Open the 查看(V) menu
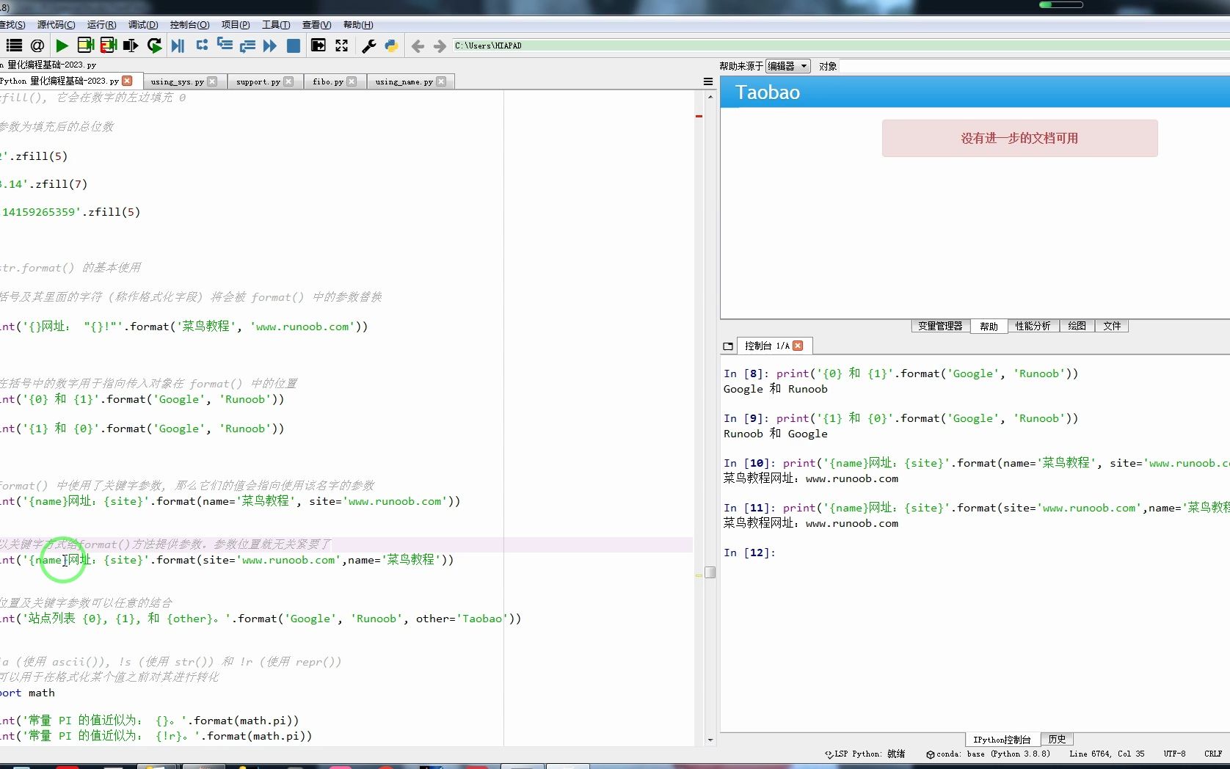 pyautogui.click(x=316, y=25)
